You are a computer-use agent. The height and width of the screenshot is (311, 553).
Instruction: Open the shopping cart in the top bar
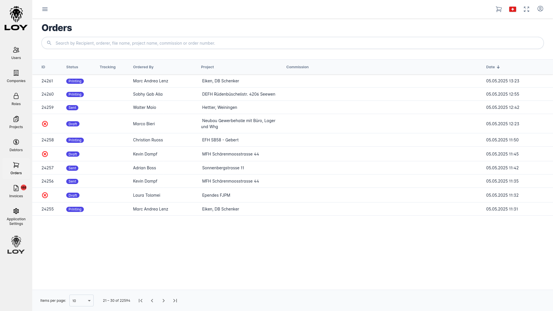(499, 9)
